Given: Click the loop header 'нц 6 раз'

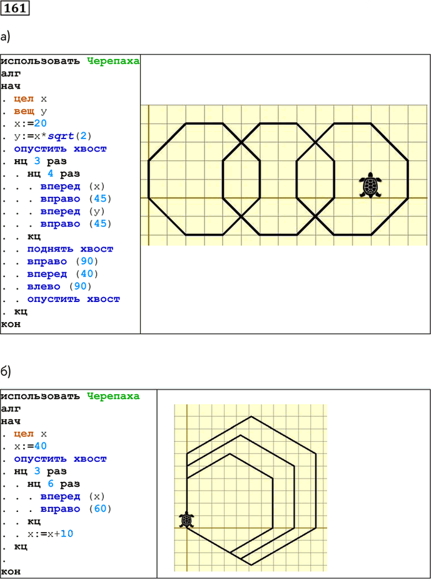Looking at the screenshot, I should 53,484.
